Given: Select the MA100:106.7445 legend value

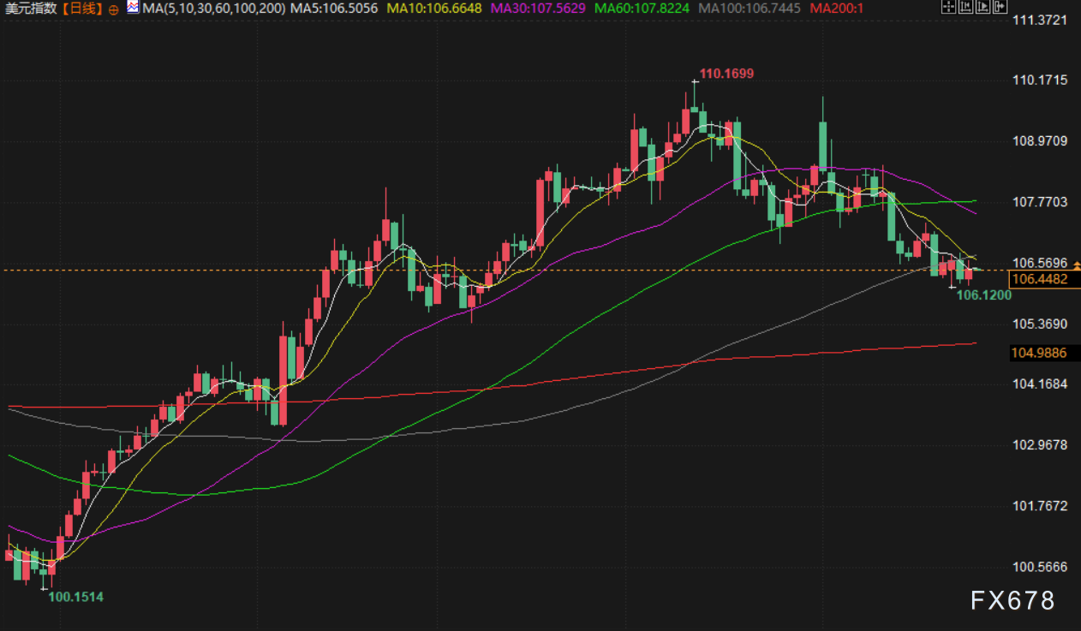Looking at the screenshot, I should coord(750,9).
